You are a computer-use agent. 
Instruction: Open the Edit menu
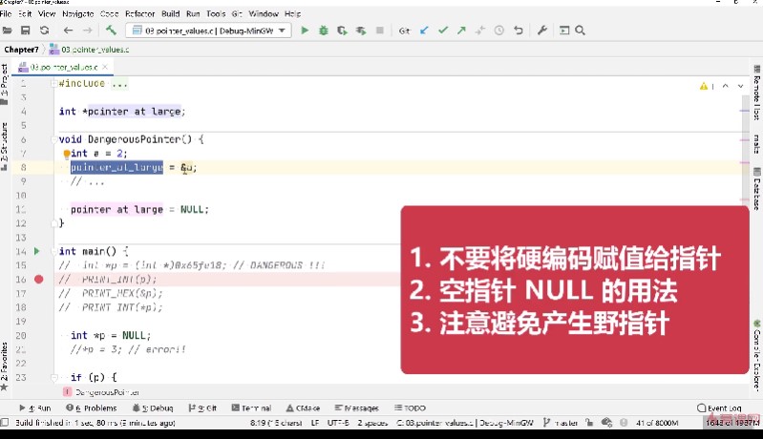click(x=25, y=13)
